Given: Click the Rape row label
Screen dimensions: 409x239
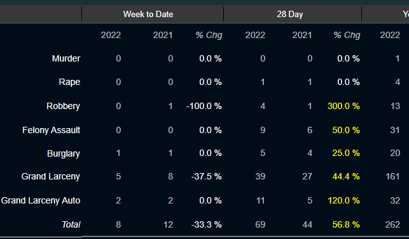Looking at the screenshot, I should tap(69, 82).
